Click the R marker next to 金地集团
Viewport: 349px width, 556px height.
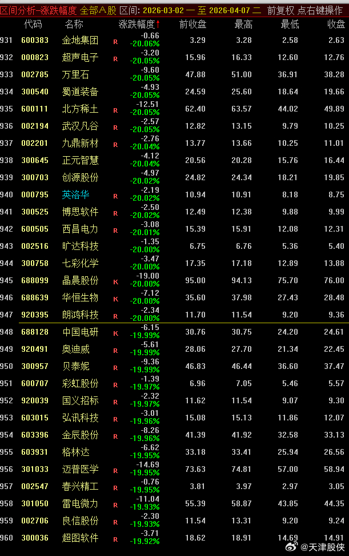115,42
